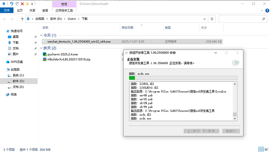Open 桌面 in the navigation pane

(x=16, y=37)
